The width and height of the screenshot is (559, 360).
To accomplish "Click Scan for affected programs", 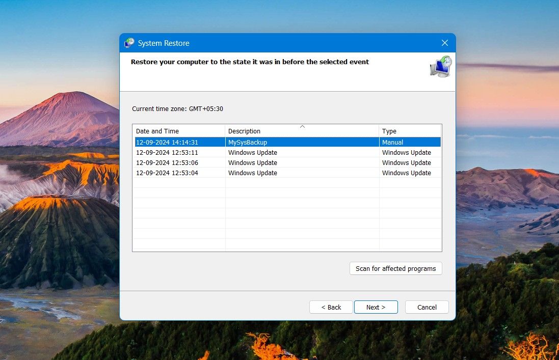I will tap(395, 268).
